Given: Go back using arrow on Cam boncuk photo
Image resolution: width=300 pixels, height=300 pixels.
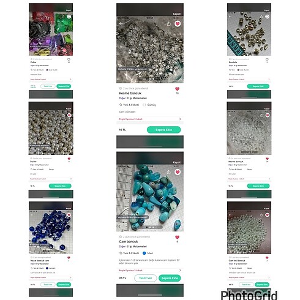Looking at the screenshot, I should coord(121,172).
